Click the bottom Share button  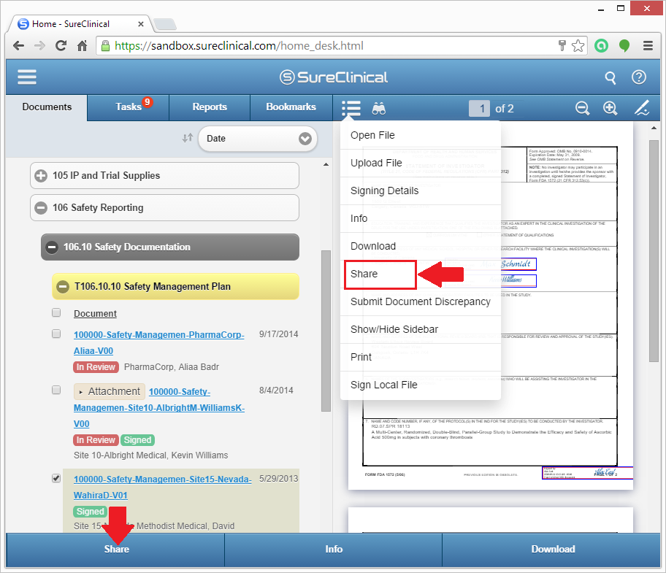coord(115,549)
